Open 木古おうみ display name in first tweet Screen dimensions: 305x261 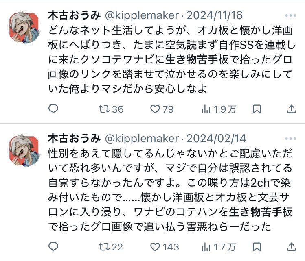(74, 16)
